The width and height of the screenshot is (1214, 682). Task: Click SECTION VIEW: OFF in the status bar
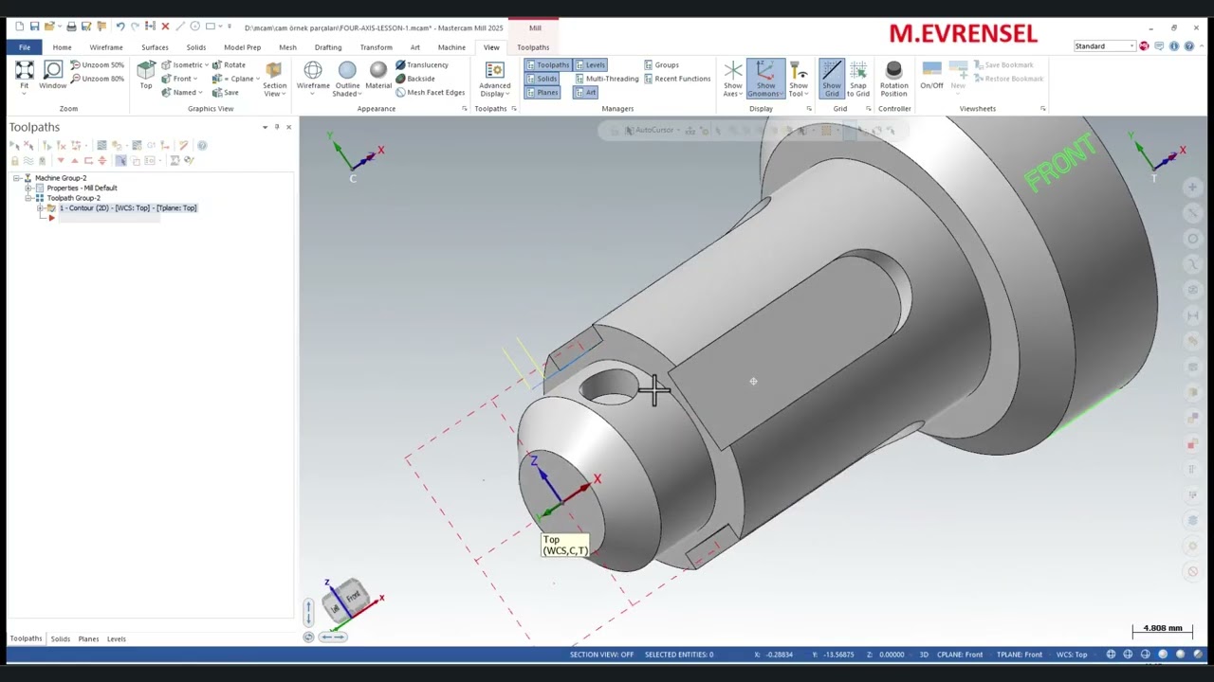(x=601, y=655)
